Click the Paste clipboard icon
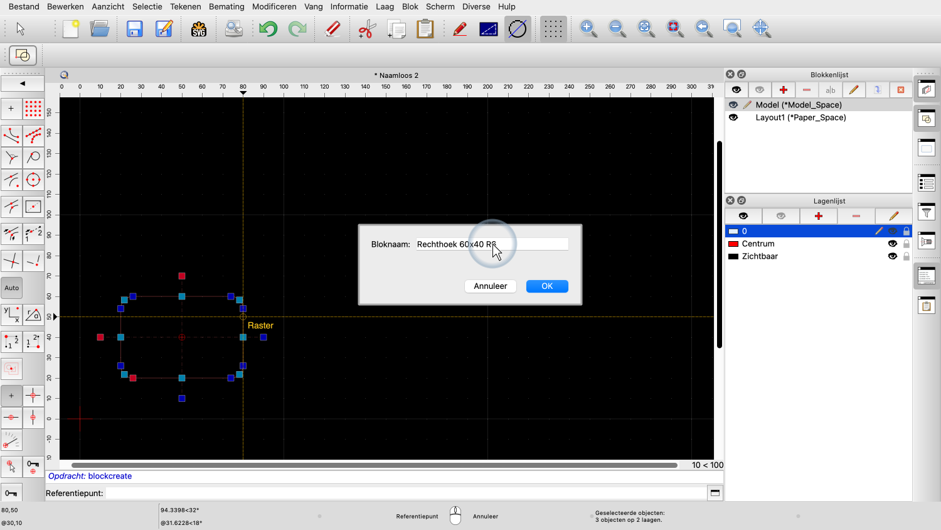Screen dimensions: 941x530 (x=425, y=29)
